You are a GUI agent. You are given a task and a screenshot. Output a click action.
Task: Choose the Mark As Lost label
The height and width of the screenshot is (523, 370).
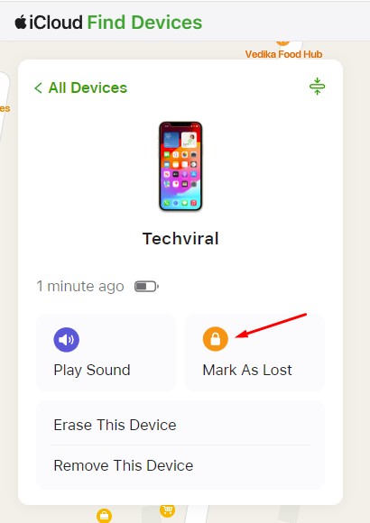point(247,370)
